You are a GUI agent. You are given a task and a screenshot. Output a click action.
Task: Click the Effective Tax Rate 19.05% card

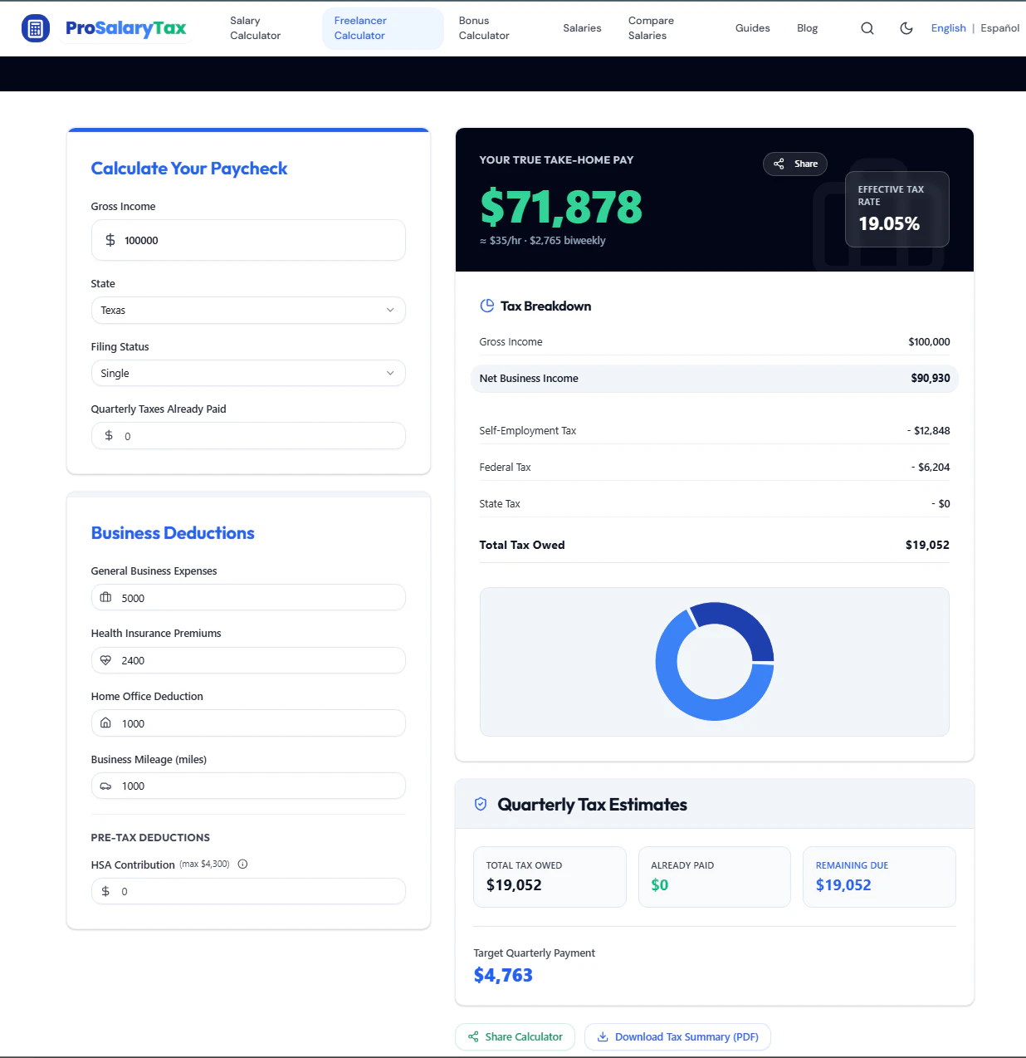click(897, 209)
